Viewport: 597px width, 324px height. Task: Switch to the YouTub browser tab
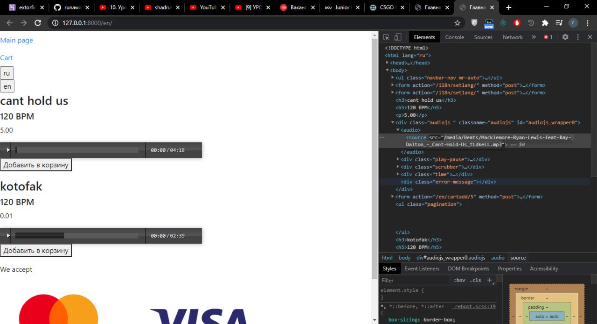[208, 7]
